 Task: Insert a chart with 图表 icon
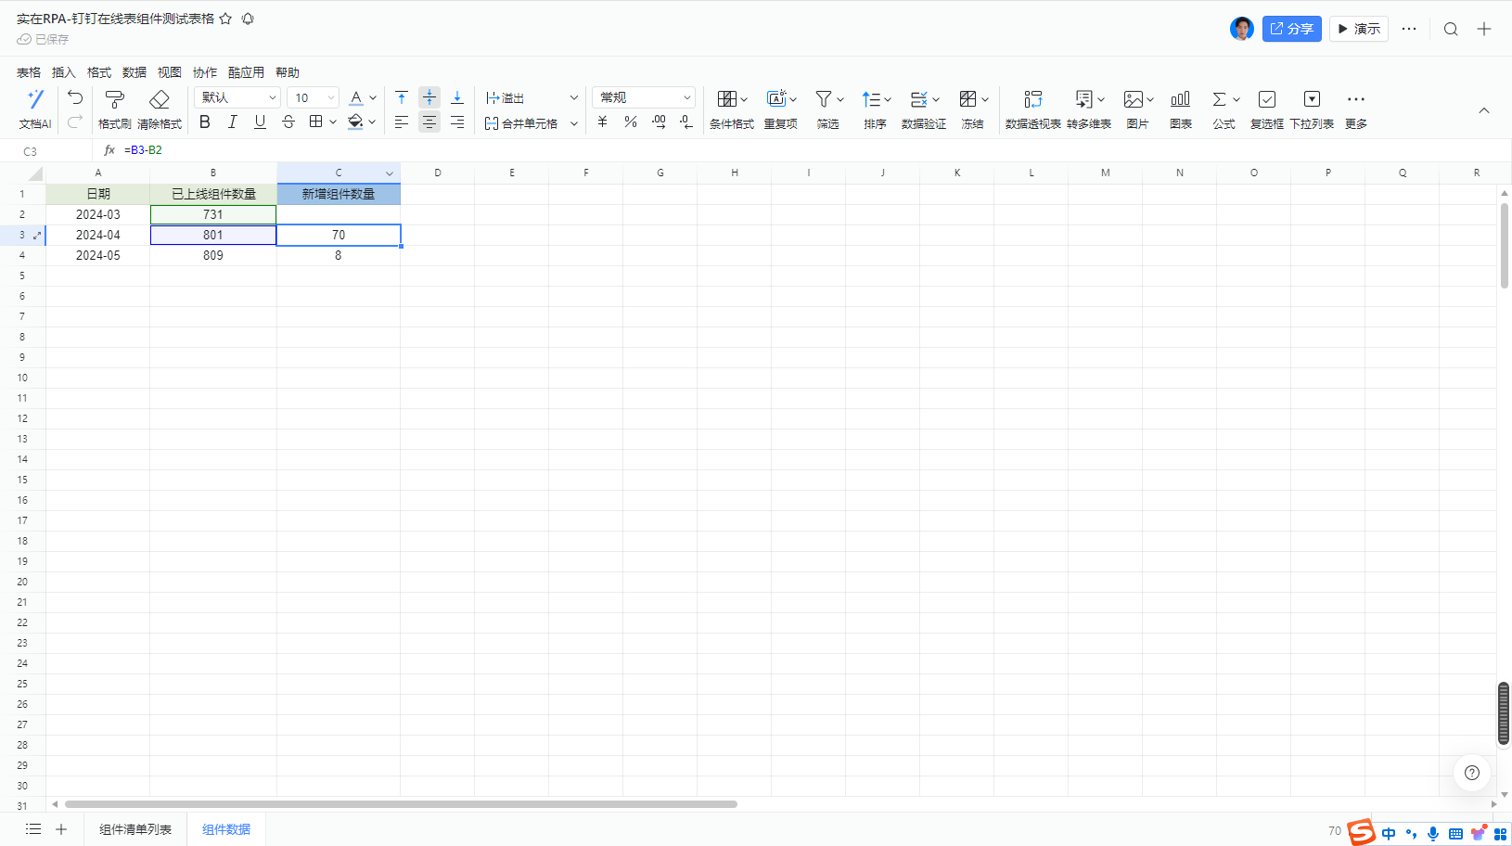coord(1180,99)
